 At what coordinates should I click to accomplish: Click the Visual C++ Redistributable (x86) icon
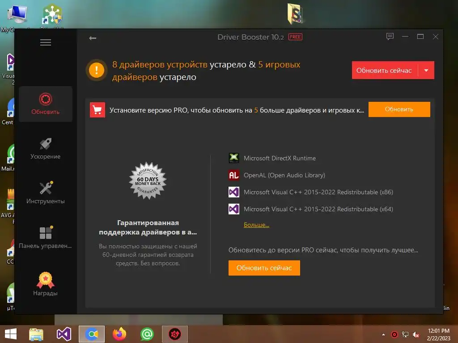[x=233, y=192]
